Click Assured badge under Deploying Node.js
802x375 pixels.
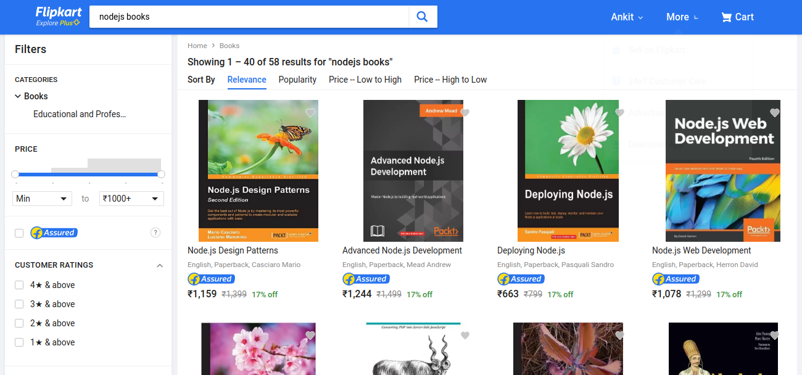[x=521, y=279]
